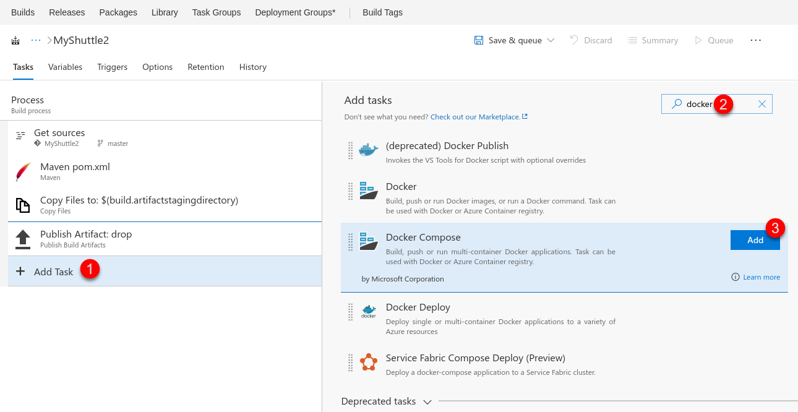
Task: Open the Deployment Groups hub
Action: pyautogui.click(x=295, y=12)
